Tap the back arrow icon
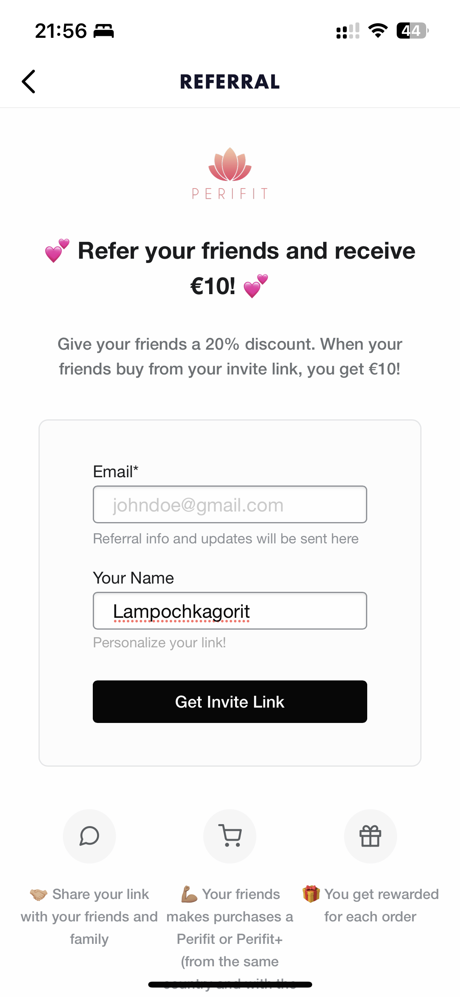Screen dimensions: 460x997 (x=29, y=82)
